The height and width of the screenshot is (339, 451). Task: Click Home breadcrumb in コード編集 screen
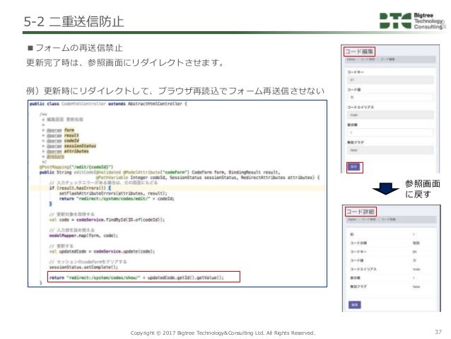pos(351,59)
